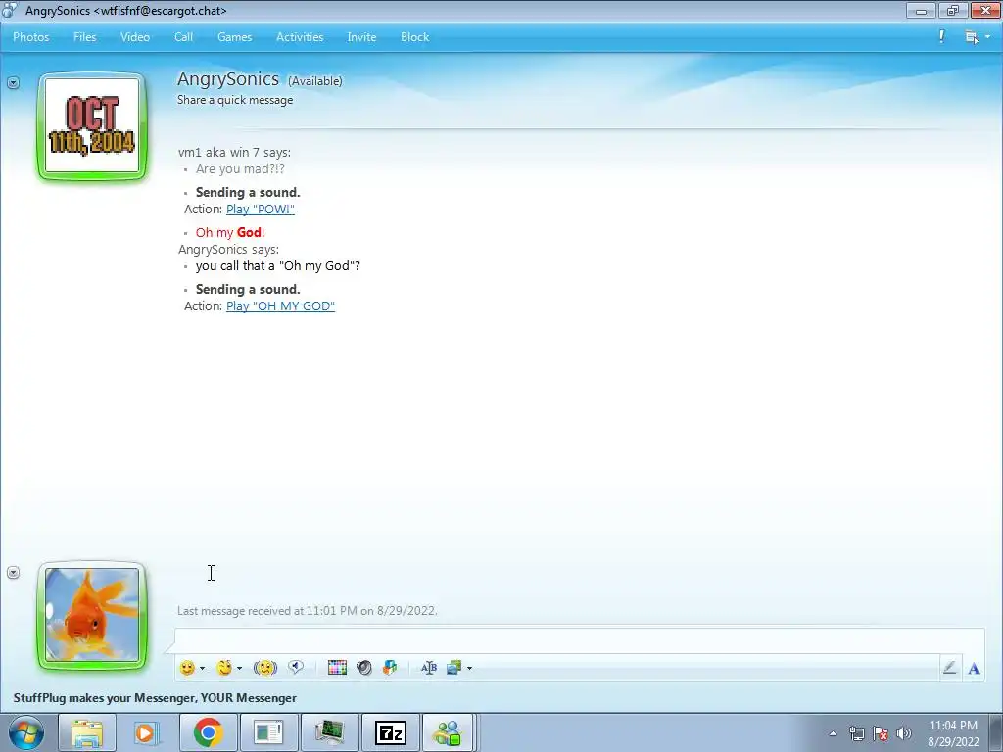
Task: Click AngrySonics' OCT 11th, 2004 avatar
Action: click(92, 125)
